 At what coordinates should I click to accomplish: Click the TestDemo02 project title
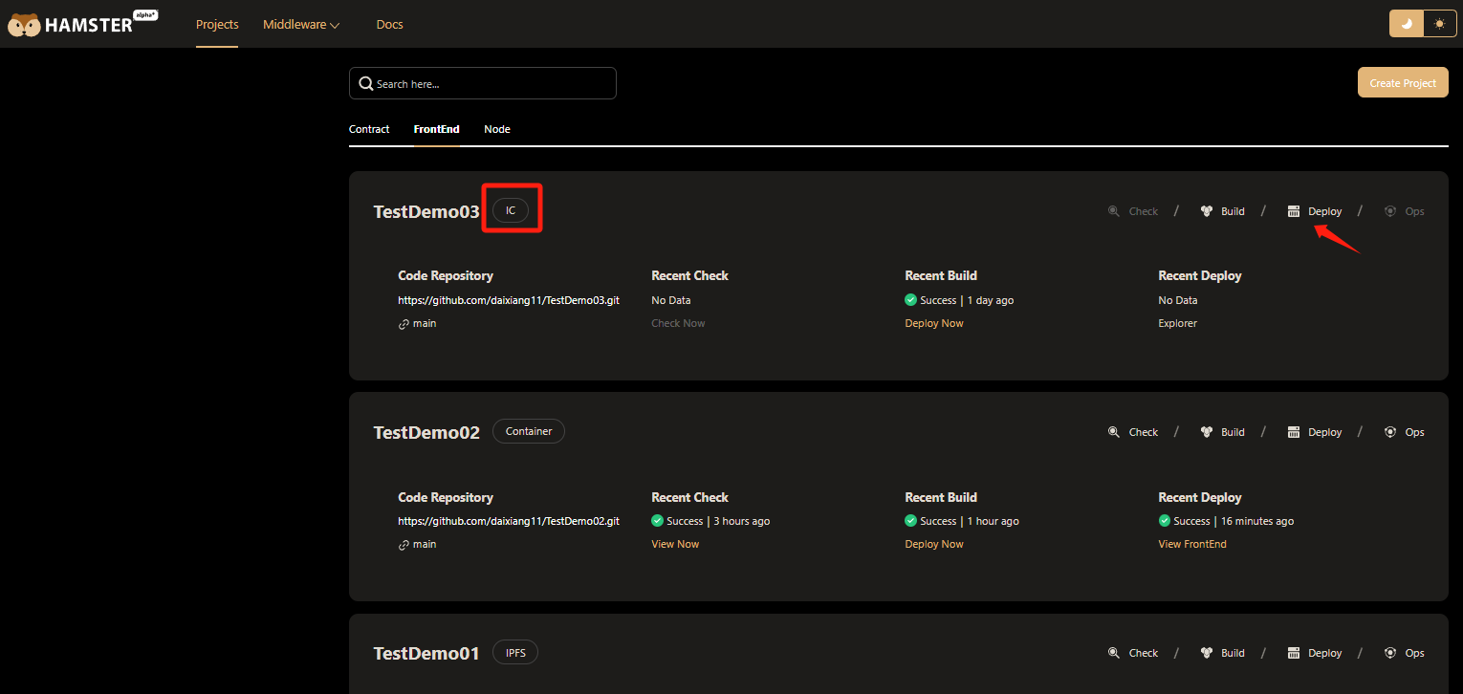point(426,433)
